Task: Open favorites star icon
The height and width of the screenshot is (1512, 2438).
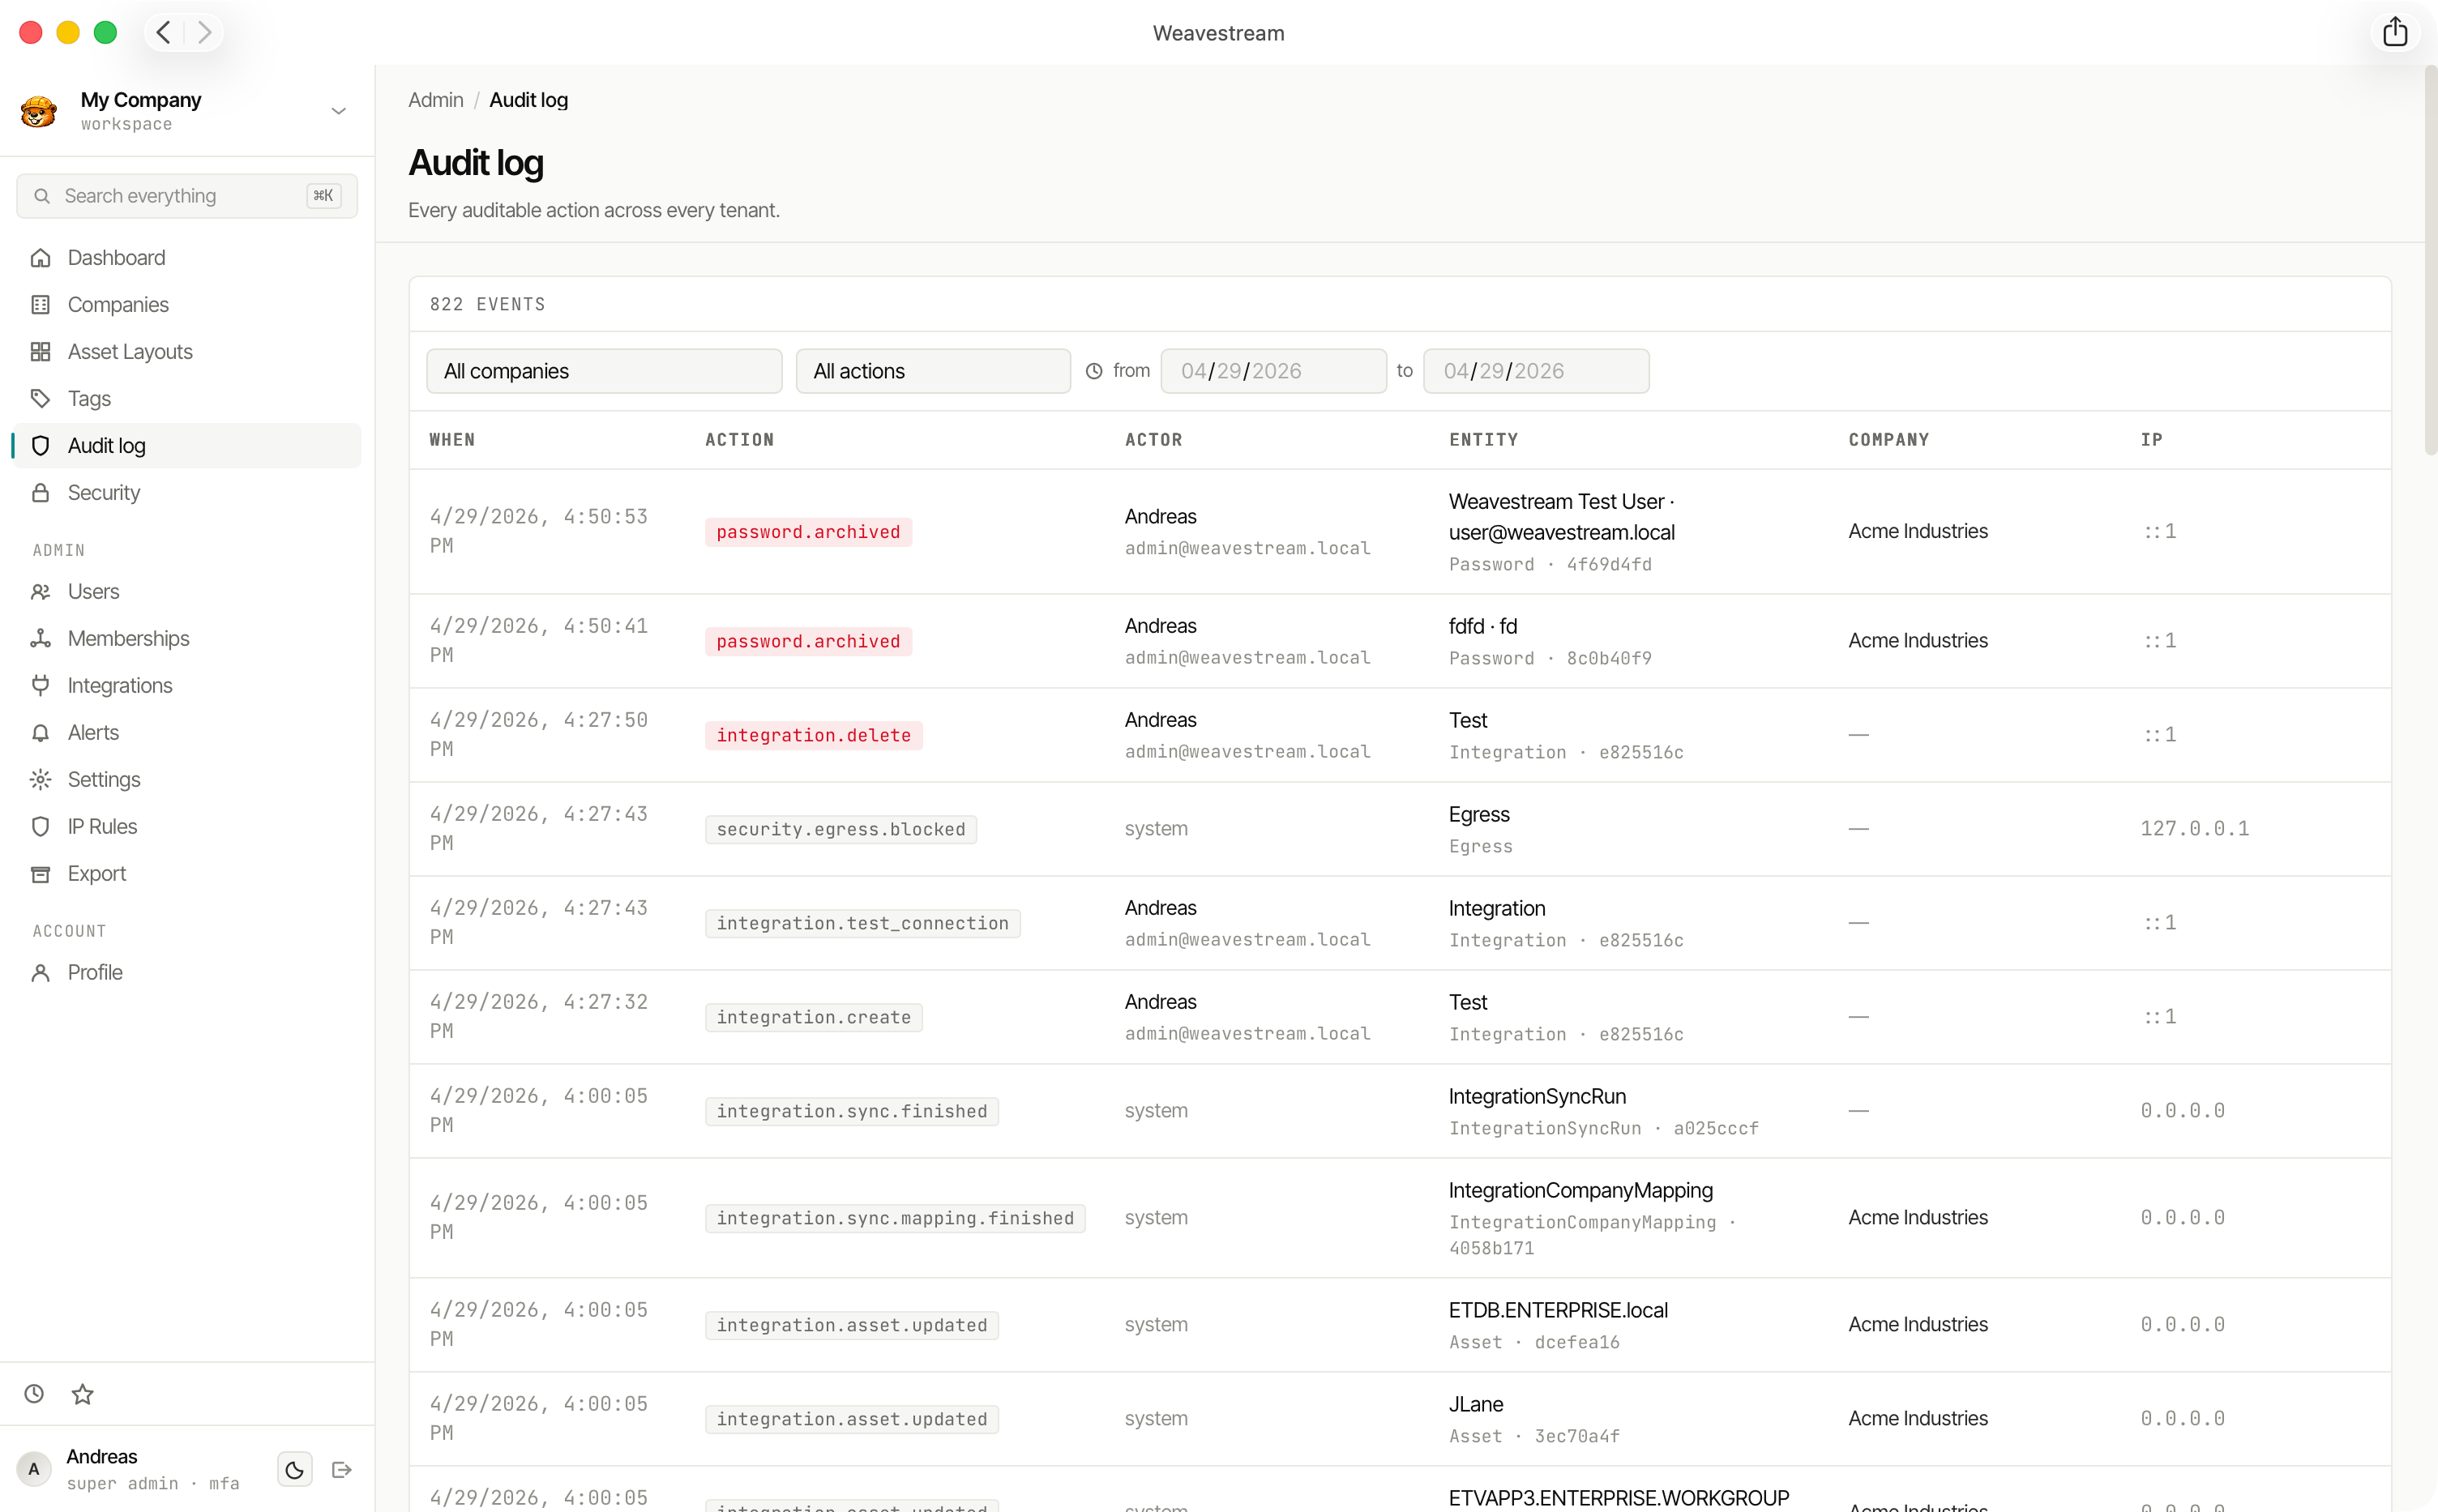Action: pyautogui.click(x=83, y=1394)
